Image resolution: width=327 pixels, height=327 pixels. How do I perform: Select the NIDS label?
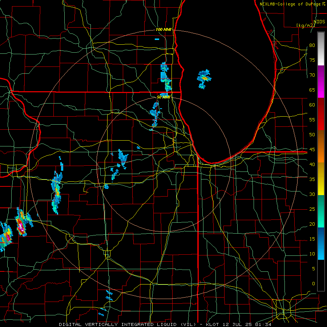319,22
